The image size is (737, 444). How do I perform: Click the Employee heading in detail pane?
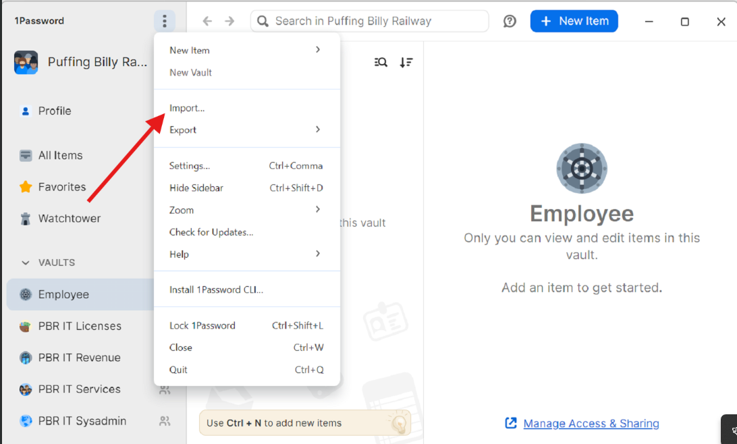[582, 214]
